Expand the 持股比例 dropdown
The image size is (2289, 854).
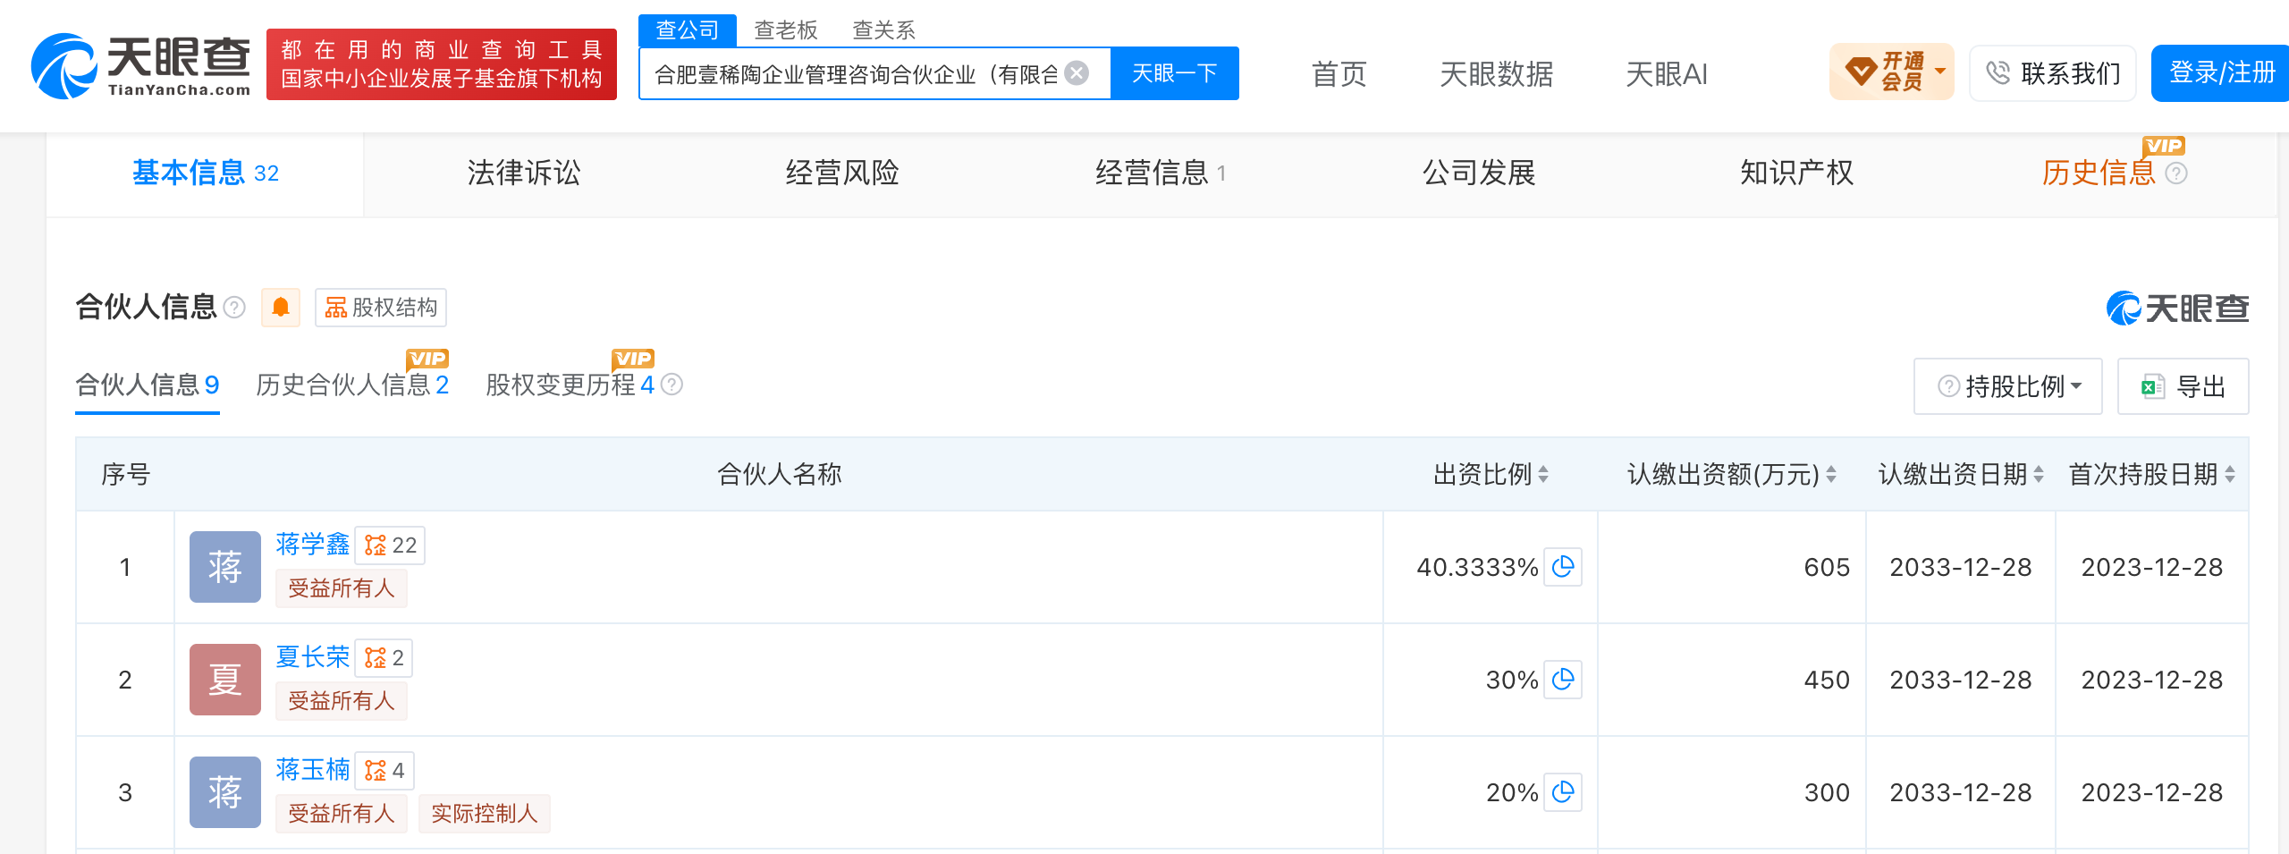click(2007, 386)
